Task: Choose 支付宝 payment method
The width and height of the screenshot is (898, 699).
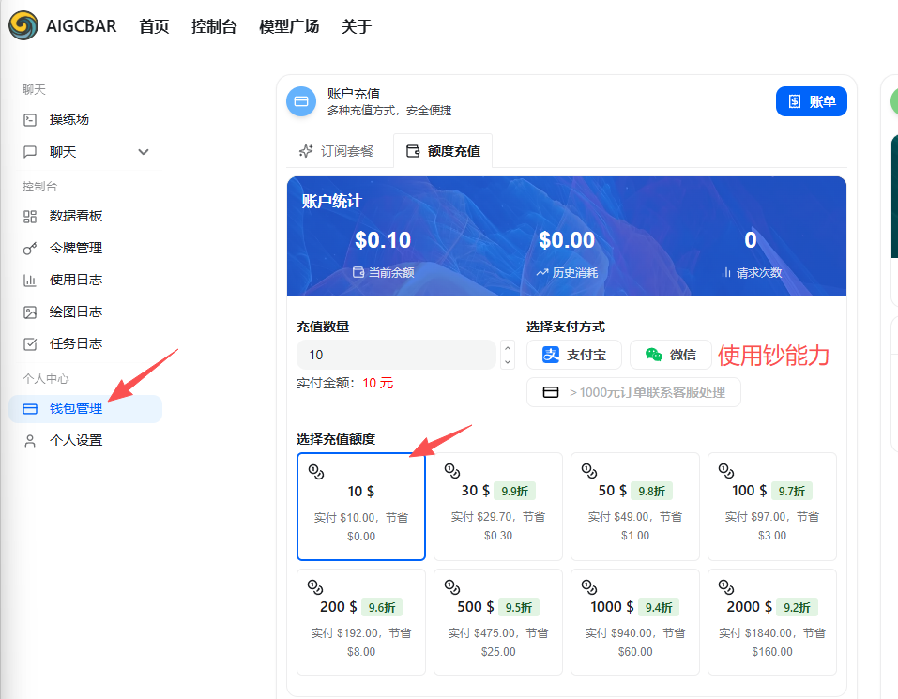Action: [574, 355]
